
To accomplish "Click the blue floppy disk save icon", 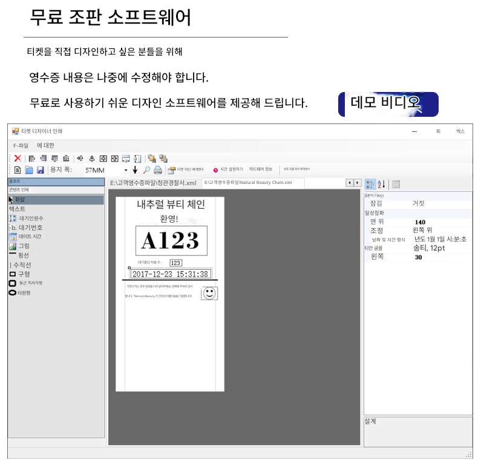I will coord(41,170).
